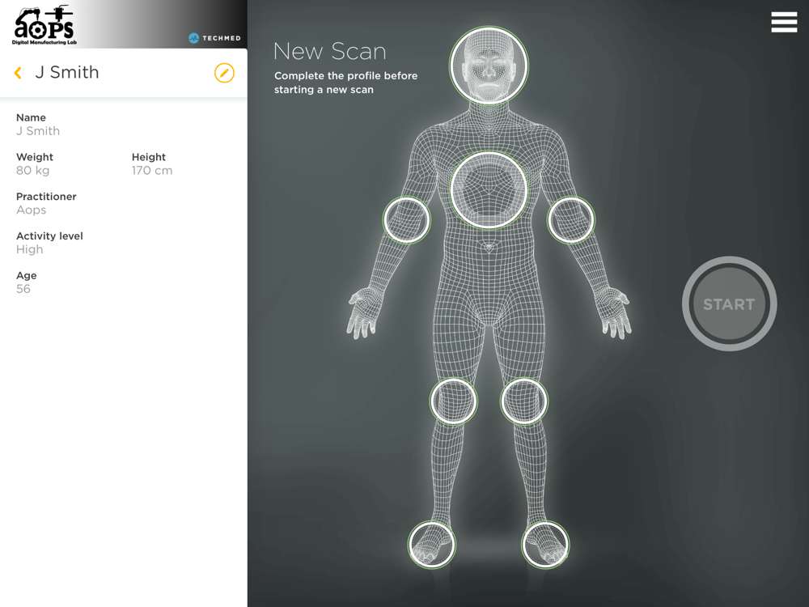Select the elbow circle on the screen's right side

point(570,220)
